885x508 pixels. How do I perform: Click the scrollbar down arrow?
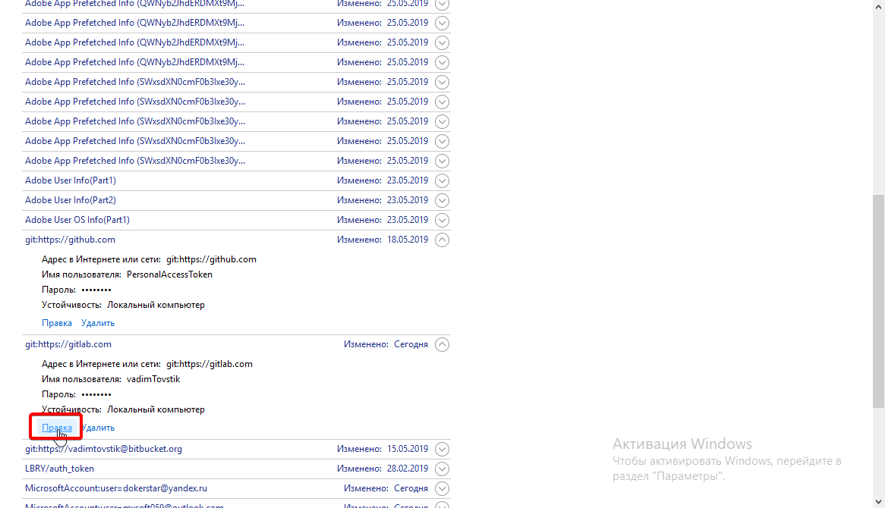(x=878, y=502)
